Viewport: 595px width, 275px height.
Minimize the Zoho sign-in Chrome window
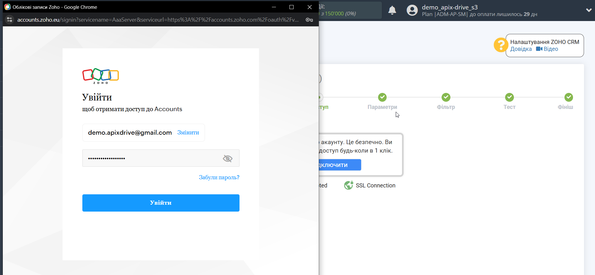pyautogui.click(x=274, y=7)
